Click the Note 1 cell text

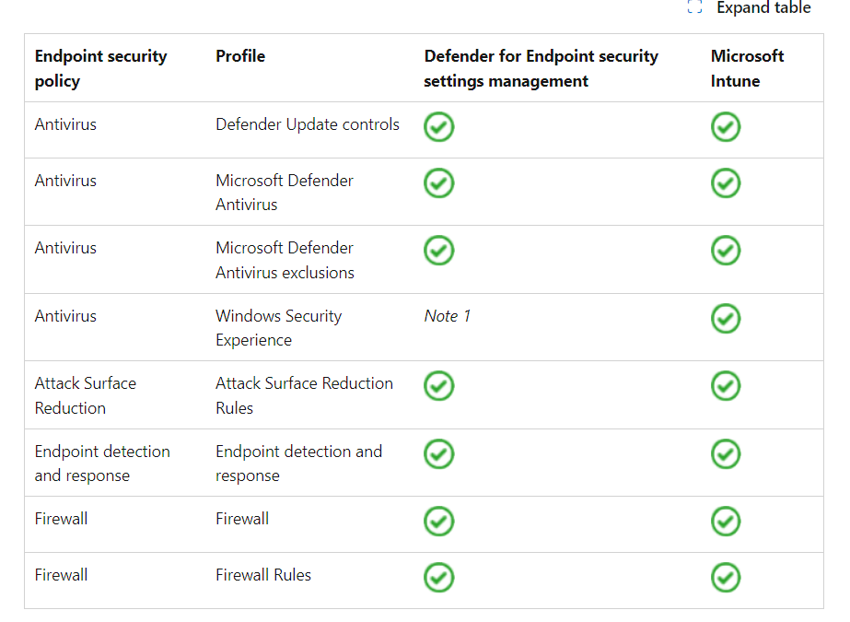(448, 316)
